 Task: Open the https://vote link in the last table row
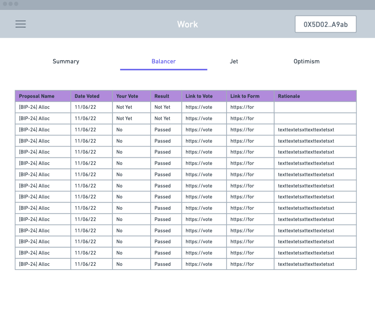199,264
